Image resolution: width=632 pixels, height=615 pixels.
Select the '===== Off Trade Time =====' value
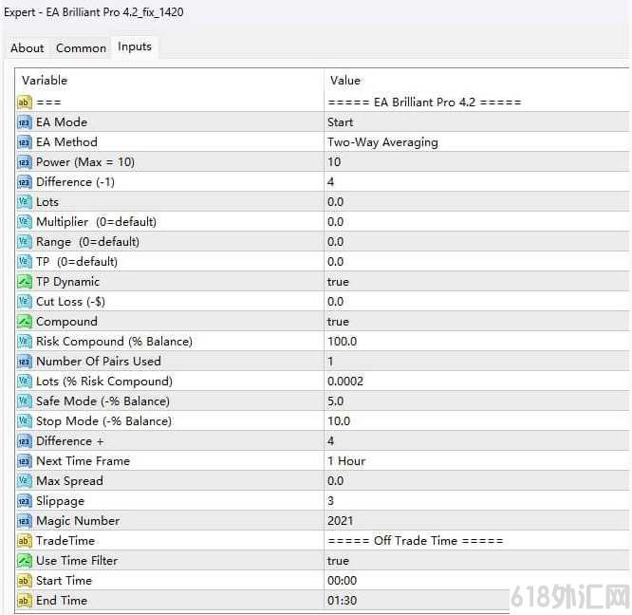416,541
